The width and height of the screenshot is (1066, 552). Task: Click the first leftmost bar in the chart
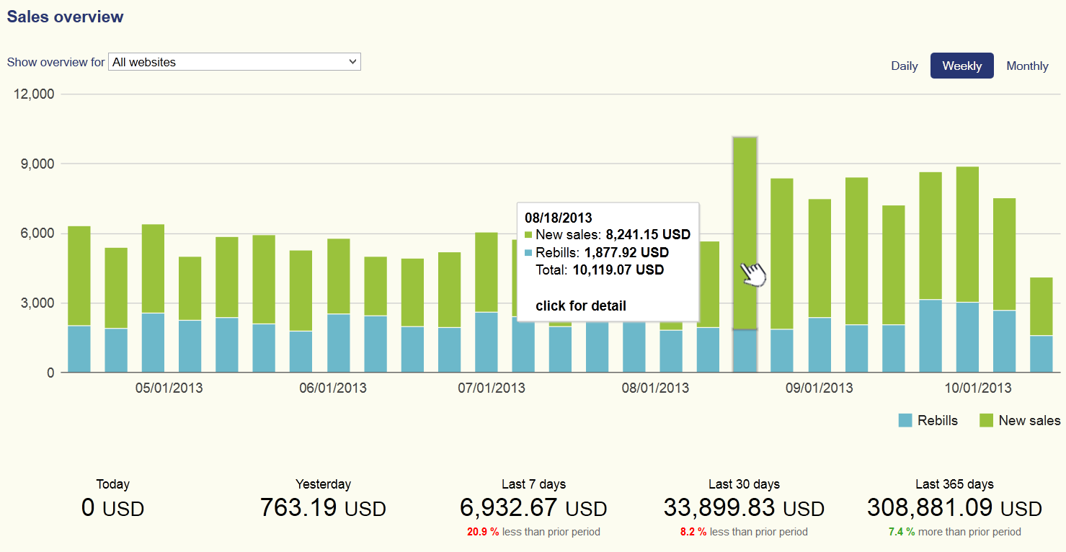(79, 299)
